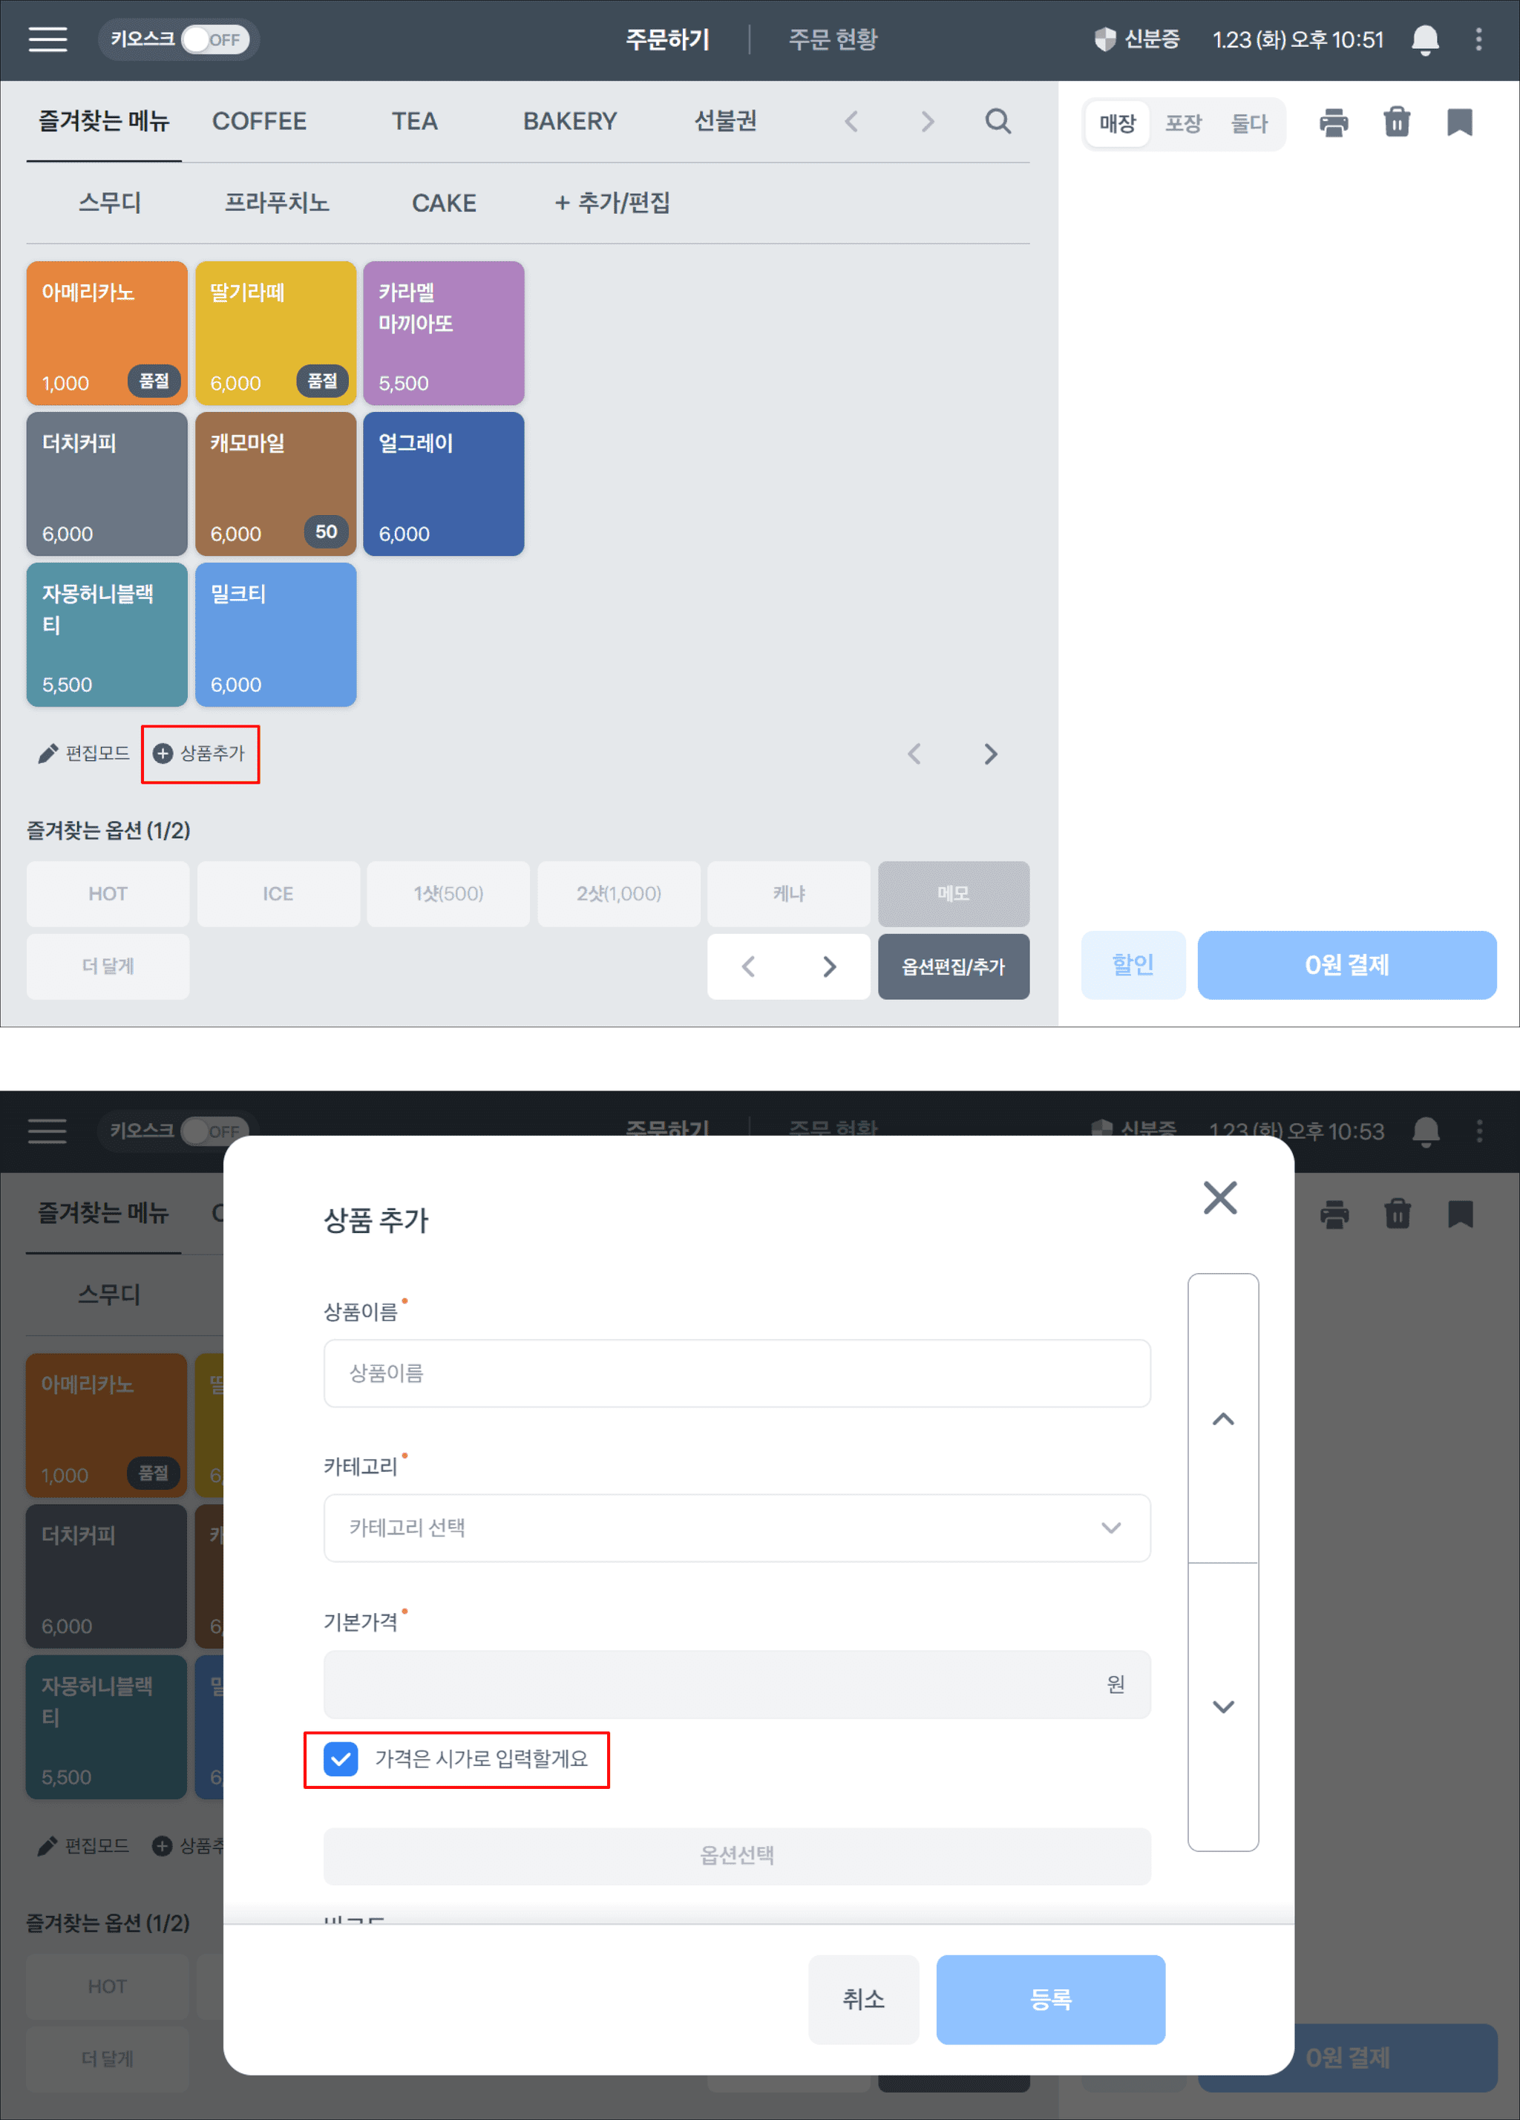The height and width of the screenshot is (2120, 1520).
Task: Click the 상품이름 input field
Action: pos(737,1373)
